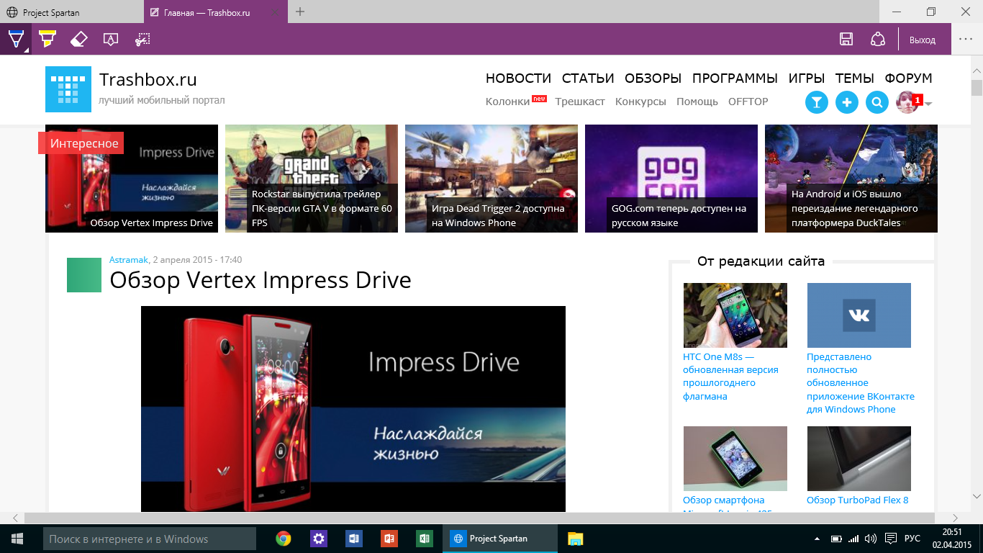Open the three-dot More actions menu
Screen dimensions: 983x553
tap(965, 40)
